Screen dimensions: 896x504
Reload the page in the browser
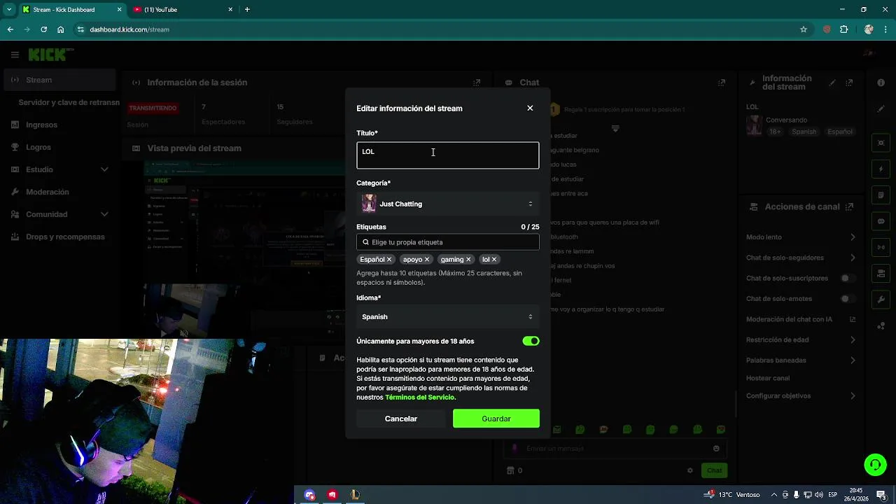click(x=43, y=29)
